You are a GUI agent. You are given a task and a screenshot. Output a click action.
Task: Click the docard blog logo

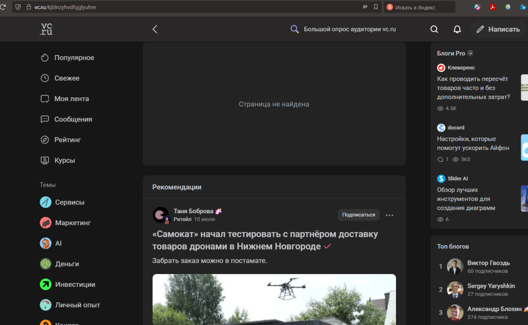pyautogui.click(x=441, y=128)
